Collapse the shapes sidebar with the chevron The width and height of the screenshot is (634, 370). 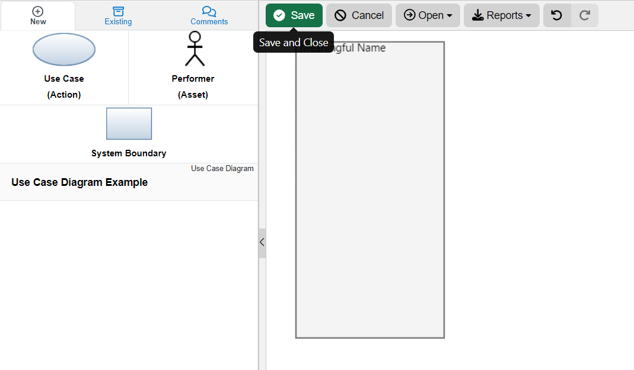(262, 242)
